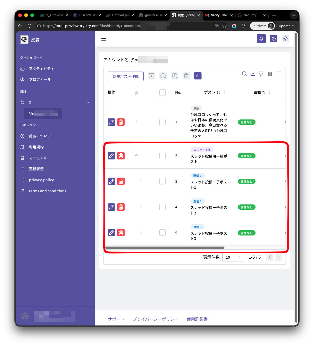Click the power logout icon
Screen dimensions: 314x346
(273, 39)
